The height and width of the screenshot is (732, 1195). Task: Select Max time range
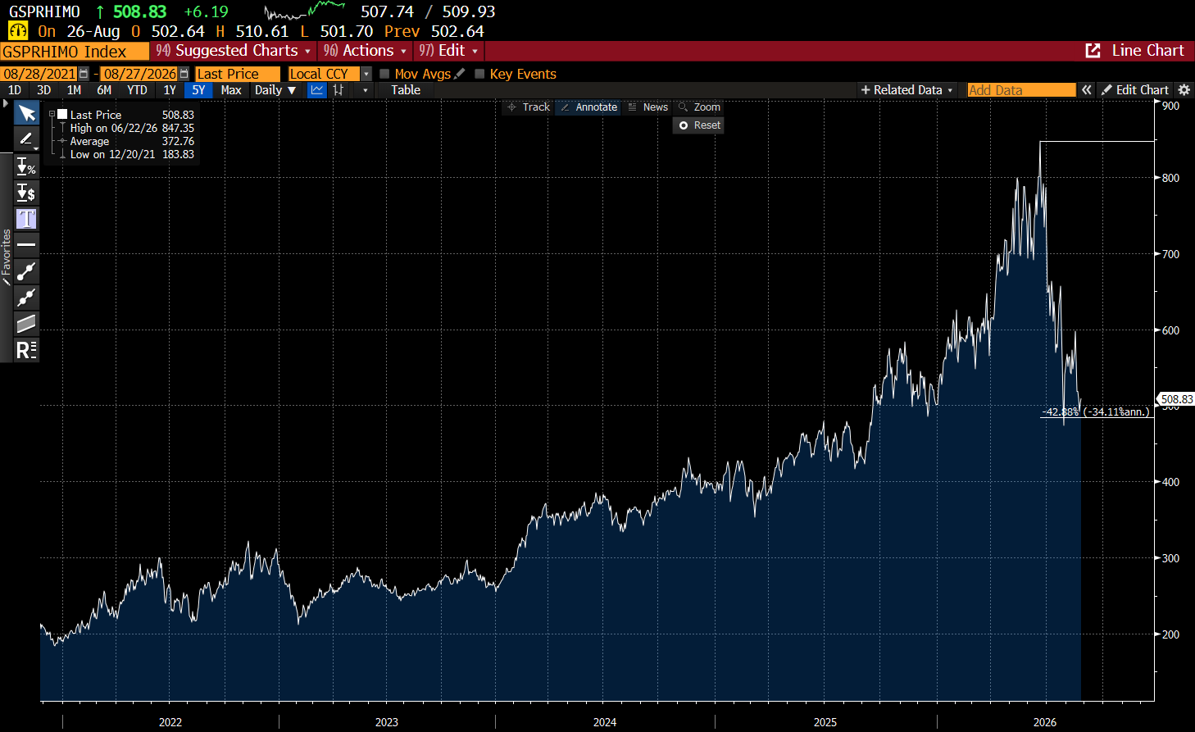231,90
